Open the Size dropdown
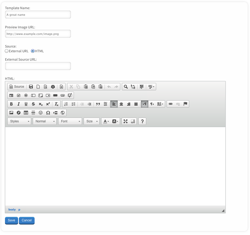250x235 pixels. point(91,121)
